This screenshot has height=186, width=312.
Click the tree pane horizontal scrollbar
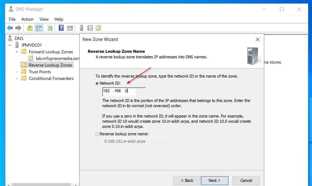coord(41,185)
